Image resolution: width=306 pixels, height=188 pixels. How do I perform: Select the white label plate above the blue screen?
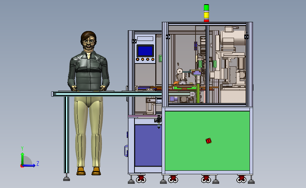(x=145, y=38)
